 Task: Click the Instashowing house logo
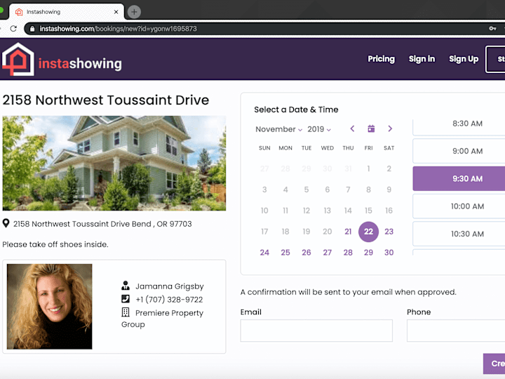coord(18,59)
